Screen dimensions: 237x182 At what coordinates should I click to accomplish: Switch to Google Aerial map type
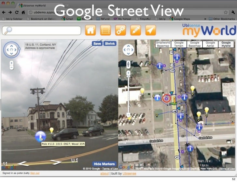[x=210, y=44]
